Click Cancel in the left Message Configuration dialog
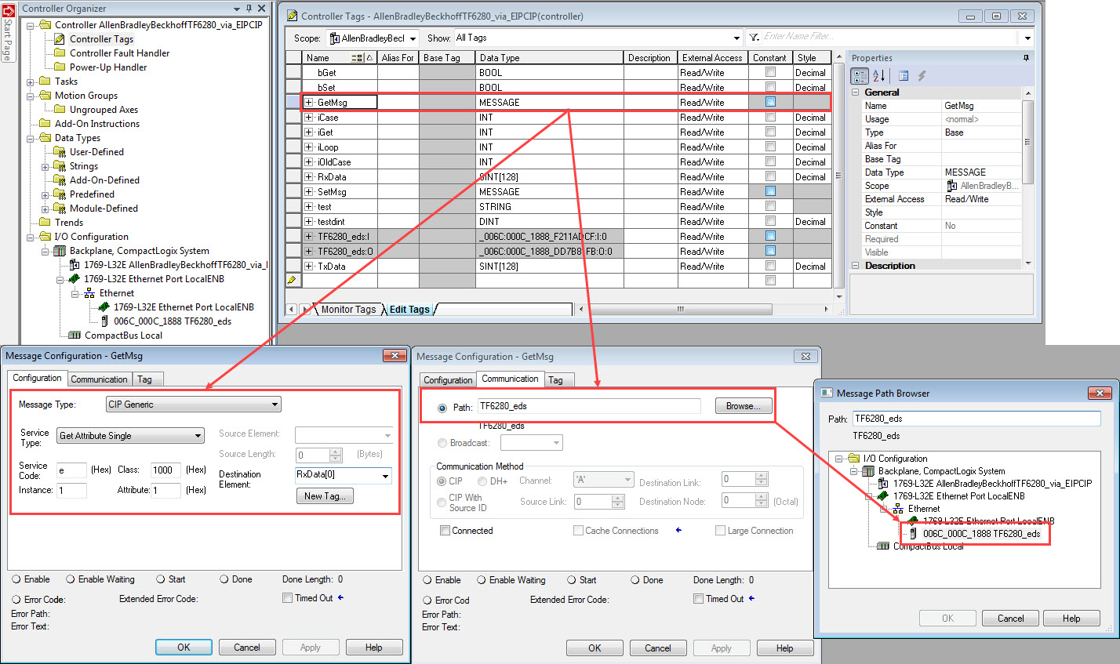The width and height of the screenshot is (1120, 664). pyautogui.click(x=246, y=648)
